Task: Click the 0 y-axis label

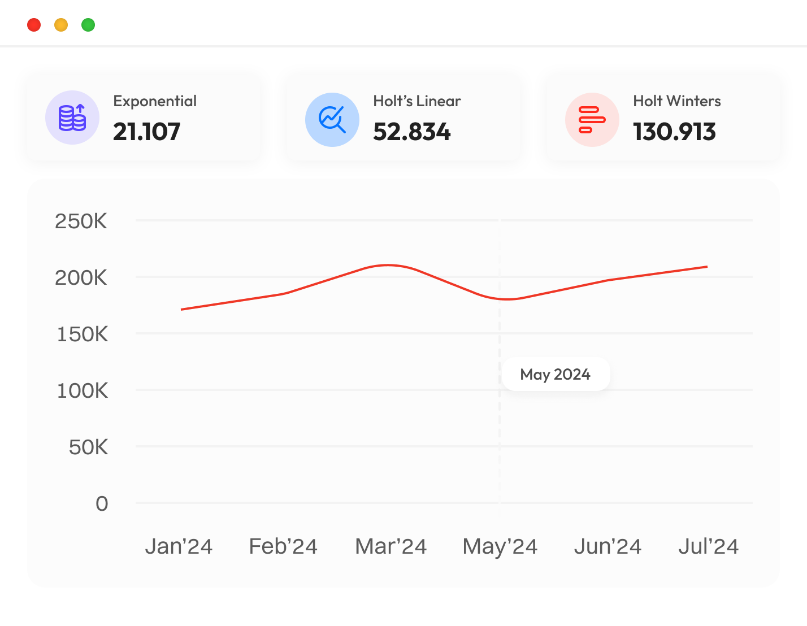Action: (102, 503)
